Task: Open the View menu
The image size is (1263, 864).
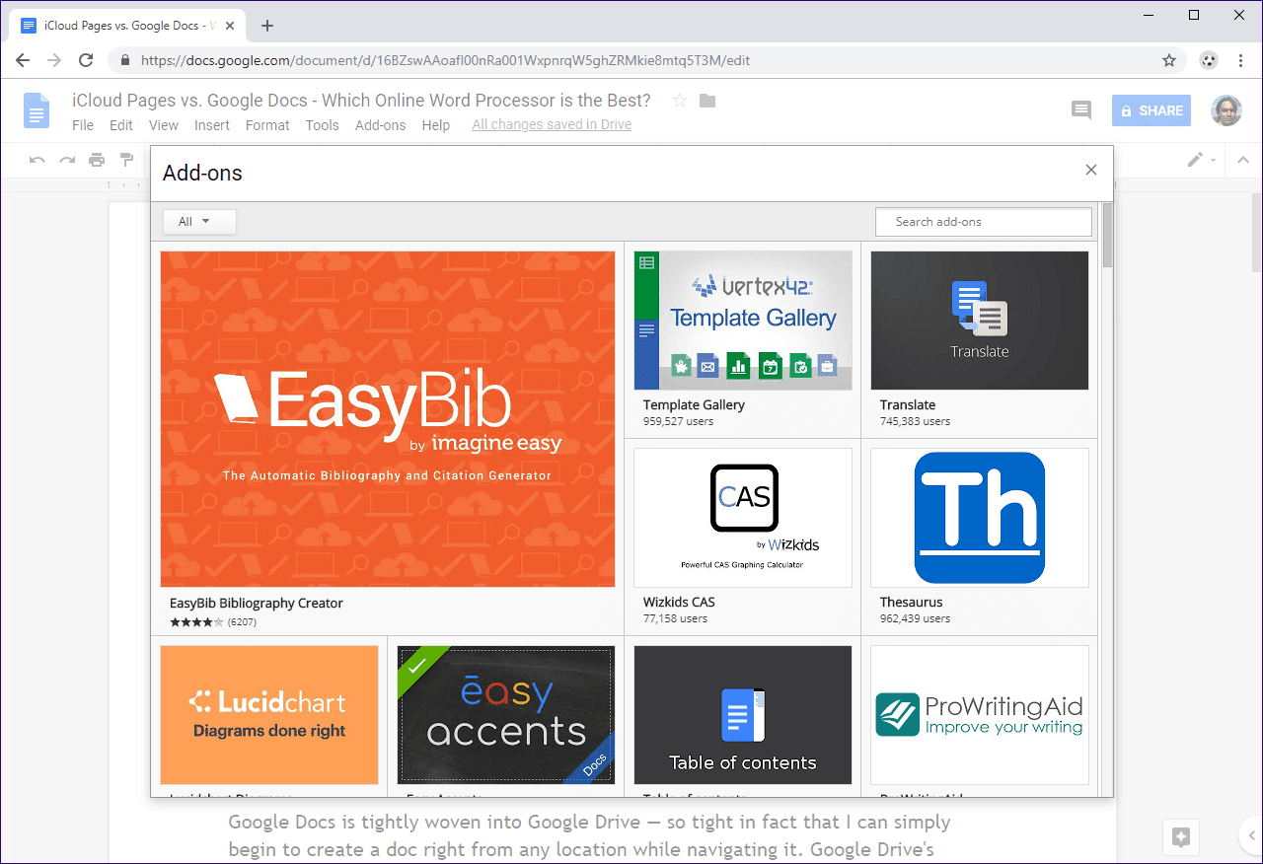Action: pyautogui.click(x=164, y=125)
